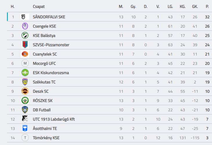
Task: Click the Tömörkény KSE T placeholder badge
Action: pos(25,138)
